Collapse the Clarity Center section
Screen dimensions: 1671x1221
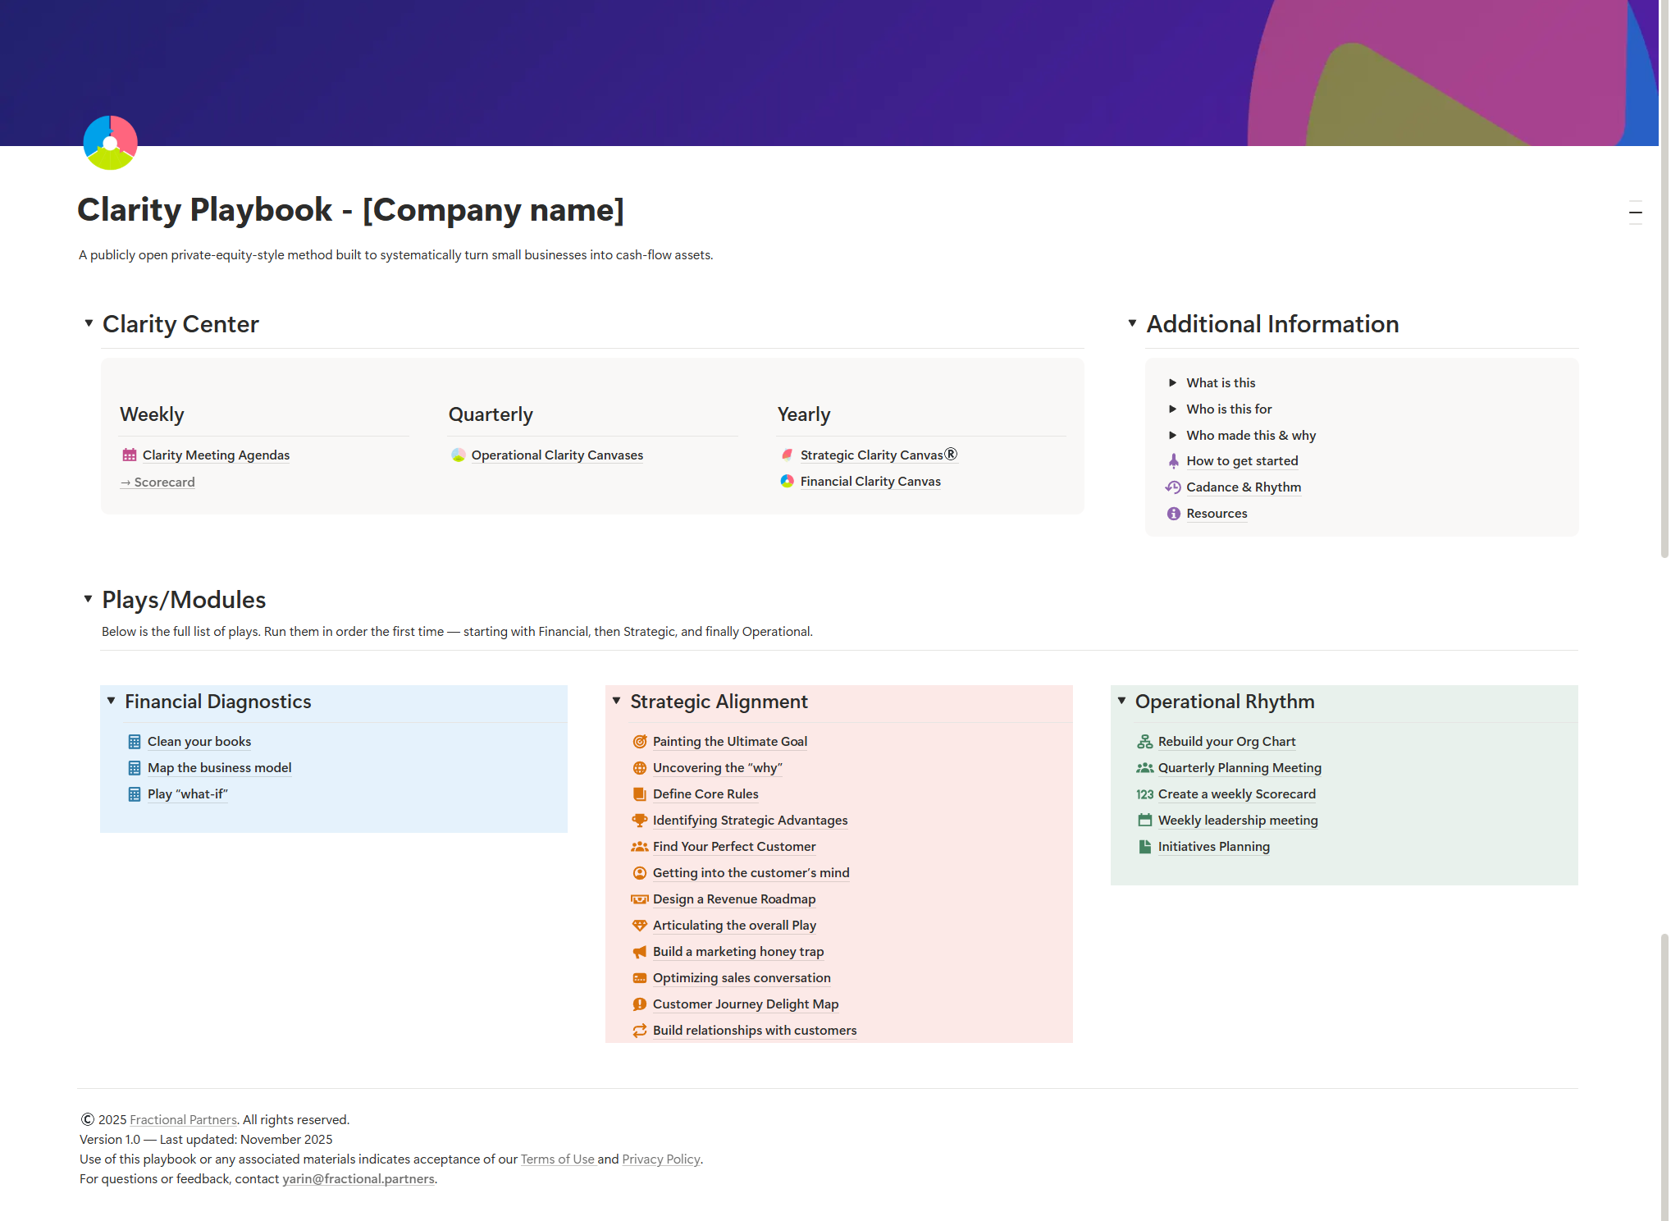89,323
